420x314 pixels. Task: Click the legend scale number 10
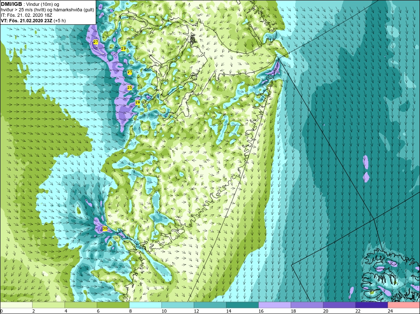tap(164, 311)
